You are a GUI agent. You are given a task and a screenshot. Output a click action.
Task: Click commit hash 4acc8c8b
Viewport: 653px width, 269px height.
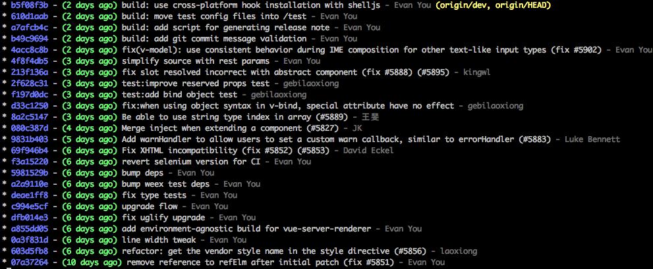click(30, 50)
